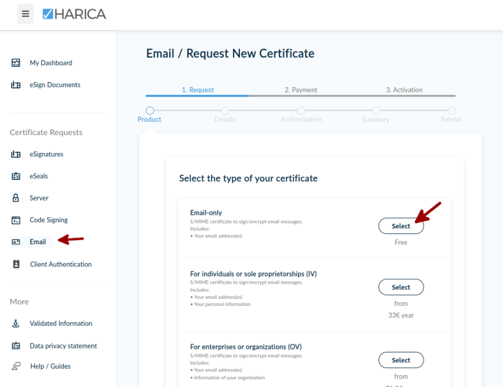Click the Product step circle

[x=149, y=111]
